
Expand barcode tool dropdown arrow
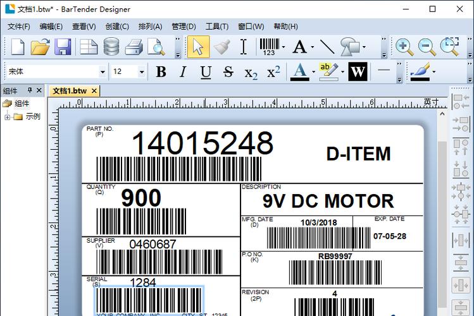[284, 47]
